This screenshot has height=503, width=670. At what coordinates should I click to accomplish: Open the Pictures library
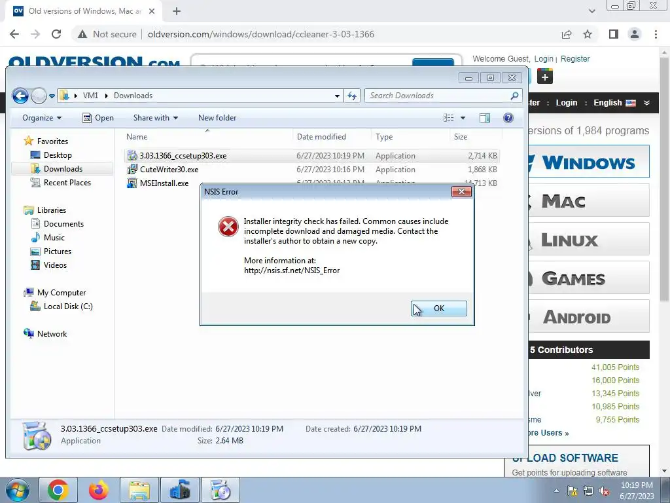[x=58, y=251]
